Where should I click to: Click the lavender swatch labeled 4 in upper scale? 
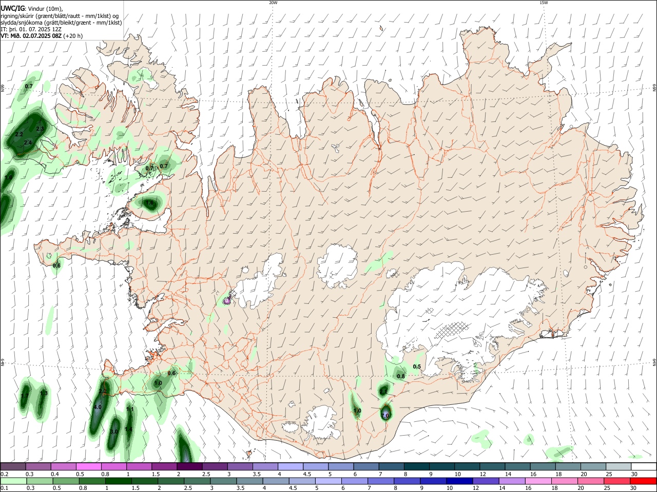(290, 466)
